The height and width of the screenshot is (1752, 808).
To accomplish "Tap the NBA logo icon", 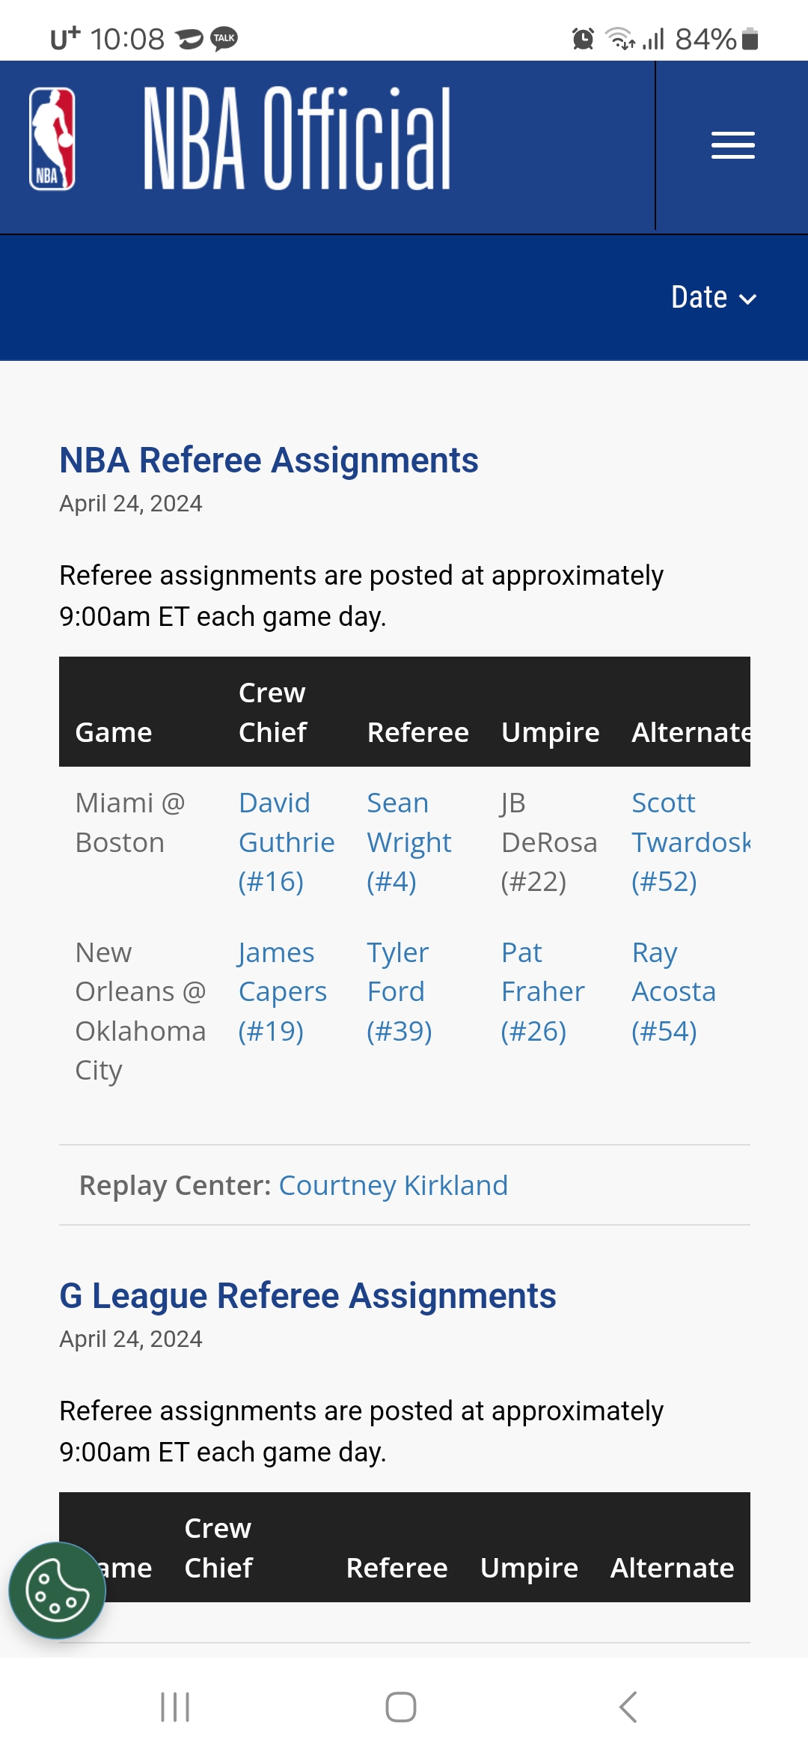I will pyautogui.click(x=52, y=139).
